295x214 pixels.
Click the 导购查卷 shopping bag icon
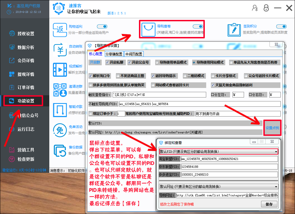tap(148, 29)
